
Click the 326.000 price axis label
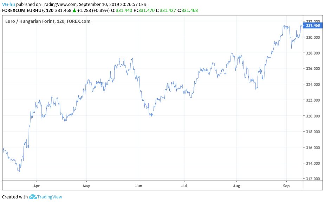click(313, 69)
